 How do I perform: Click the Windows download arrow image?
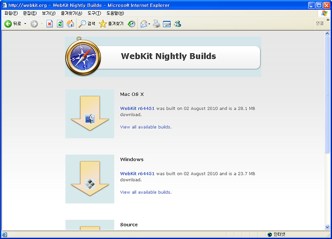(90, 179)
